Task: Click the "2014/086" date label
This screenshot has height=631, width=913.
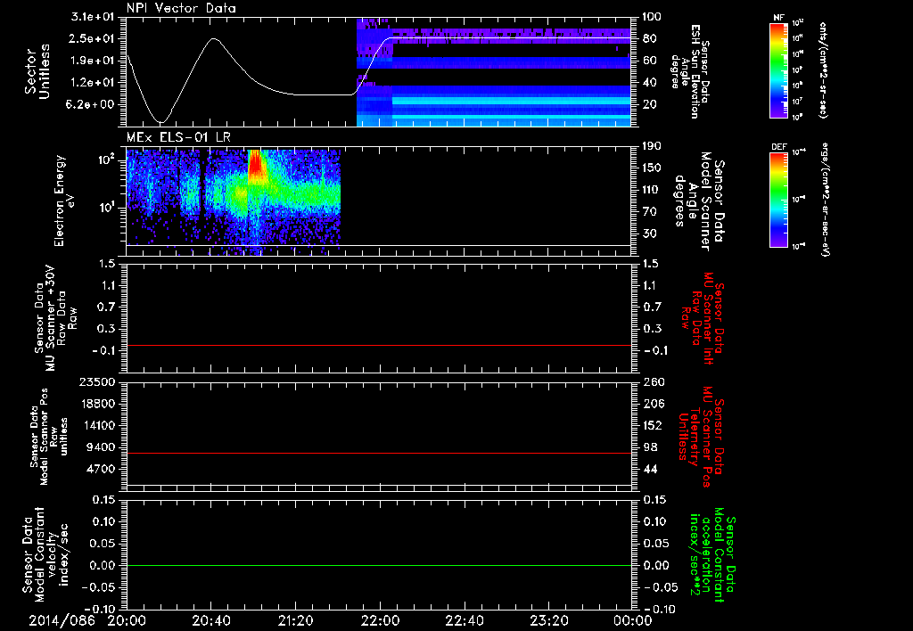Action: point(62,620)
